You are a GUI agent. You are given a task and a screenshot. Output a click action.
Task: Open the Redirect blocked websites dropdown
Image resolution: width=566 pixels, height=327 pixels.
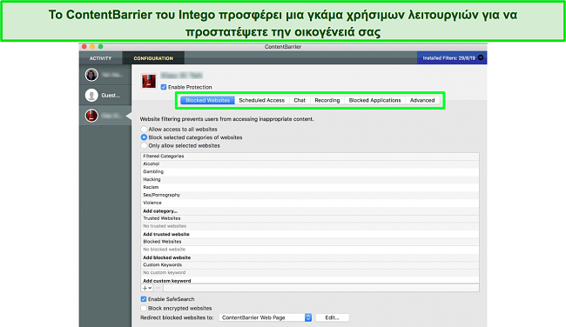point(266,317)
